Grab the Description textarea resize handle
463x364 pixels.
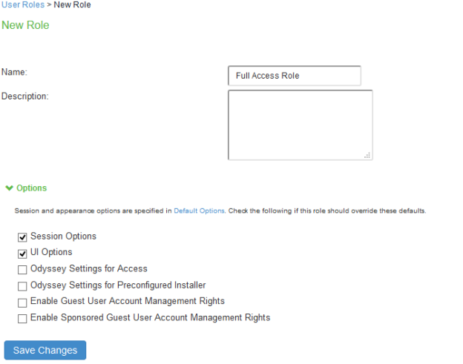[x=367, y=155]
